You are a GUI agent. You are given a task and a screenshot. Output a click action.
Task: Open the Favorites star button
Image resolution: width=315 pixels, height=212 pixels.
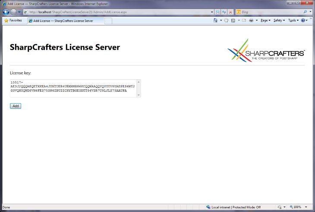tap(13, 20)
